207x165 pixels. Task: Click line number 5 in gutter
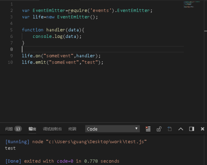pos(12,30)
